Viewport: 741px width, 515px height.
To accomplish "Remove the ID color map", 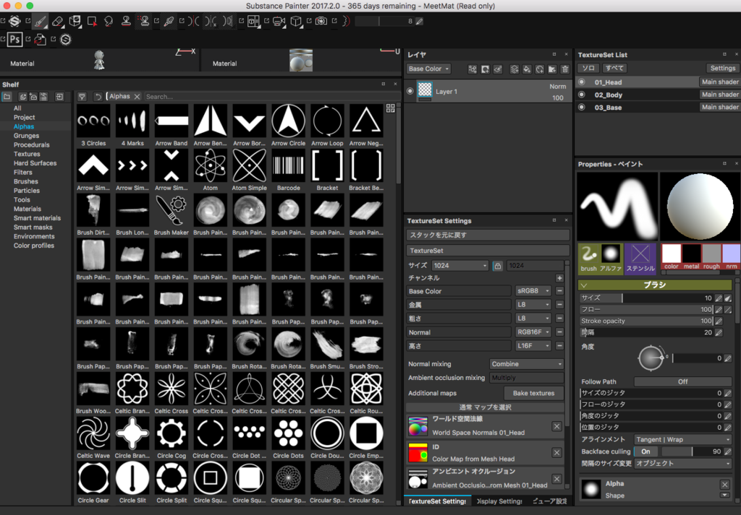I will [x=556, y=453].
